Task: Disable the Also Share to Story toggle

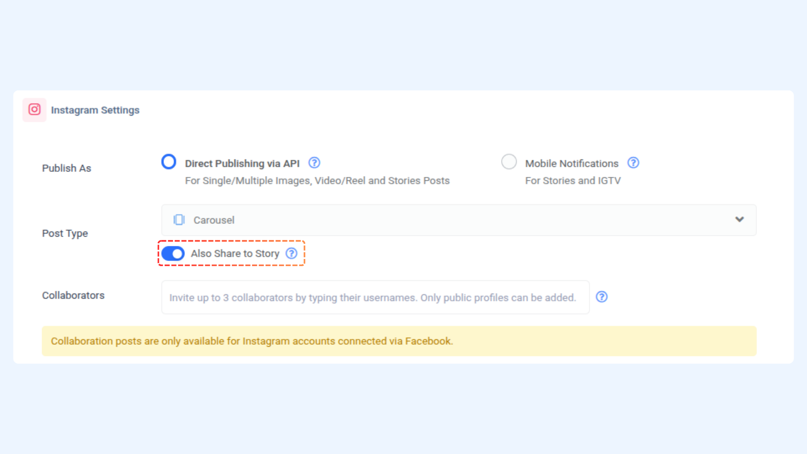Action: tap(173, 253)
